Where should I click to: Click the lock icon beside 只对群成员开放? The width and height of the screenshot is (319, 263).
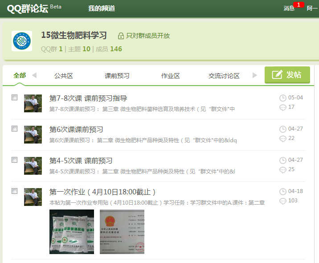pyautogui.click(x=121, y=36)
